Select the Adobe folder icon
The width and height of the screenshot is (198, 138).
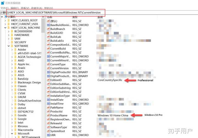(x=15, y=49)
